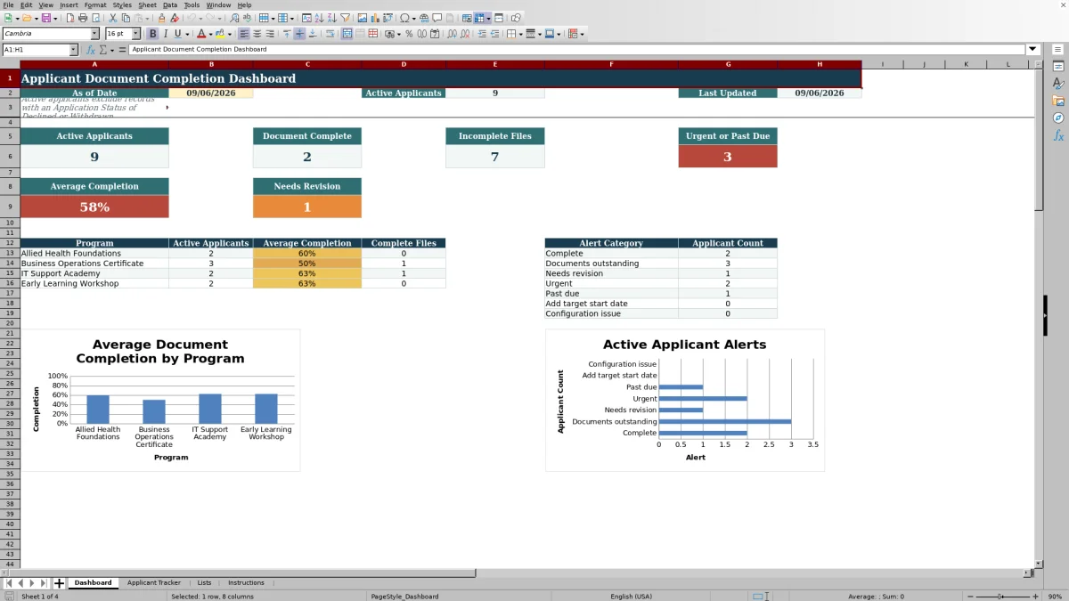Viewport: 1069px width, 601px height.
Task: Toggle Align Left
Action: pos(243,34)
